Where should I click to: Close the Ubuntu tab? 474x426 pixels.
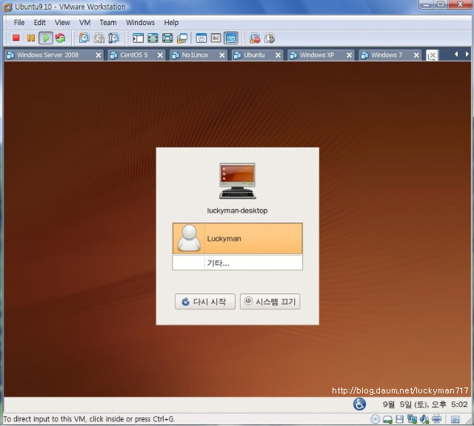coord(278,56)
